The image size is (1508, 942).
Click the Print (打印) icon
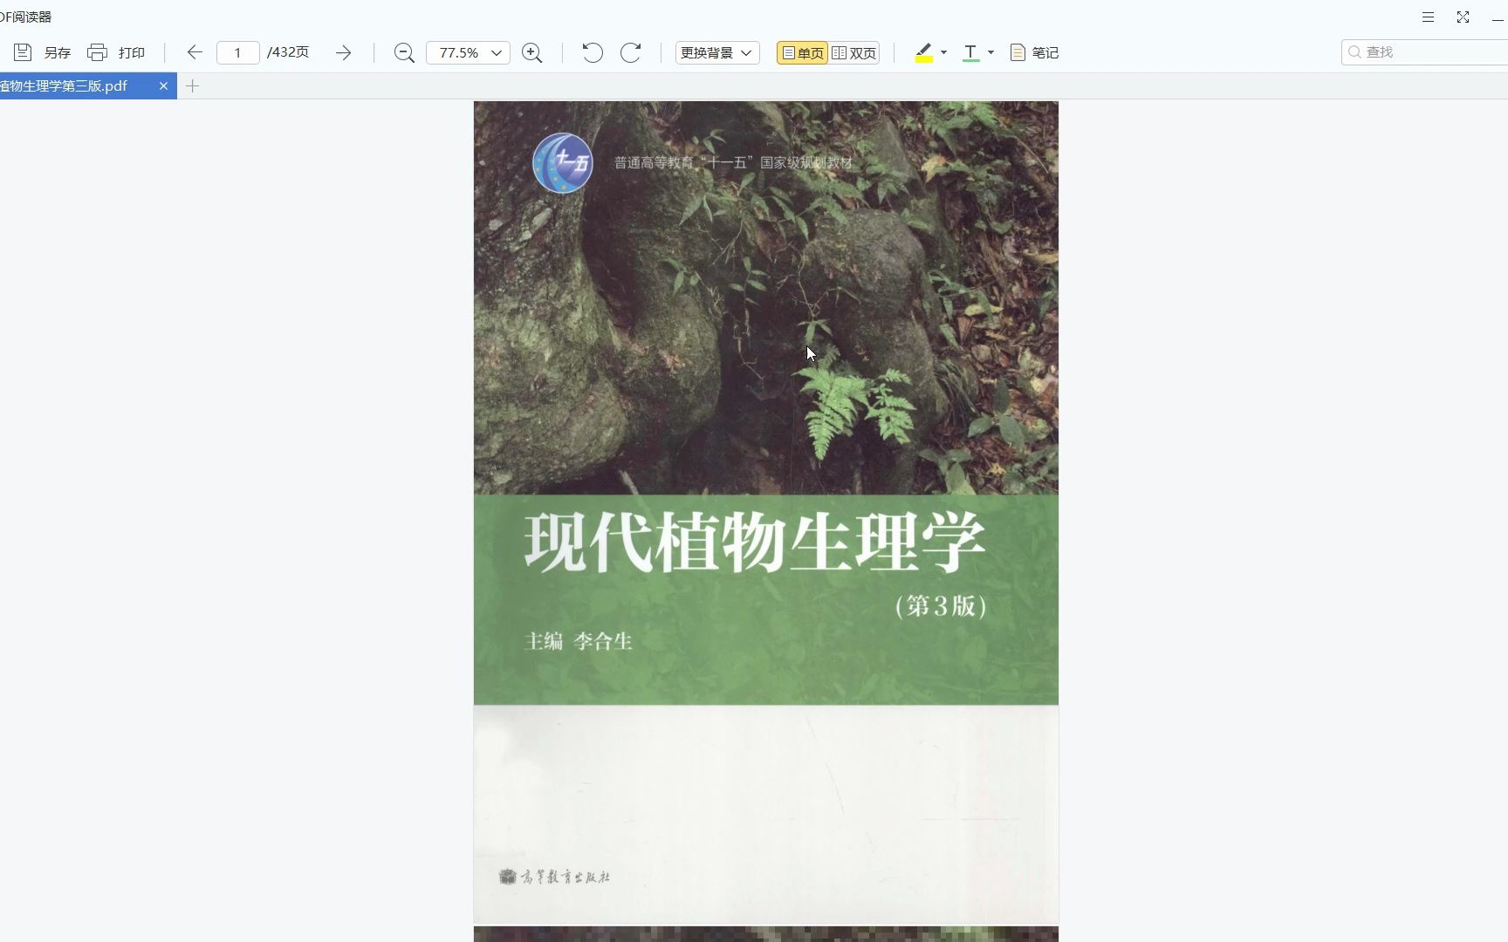click(x=97, y=52)
